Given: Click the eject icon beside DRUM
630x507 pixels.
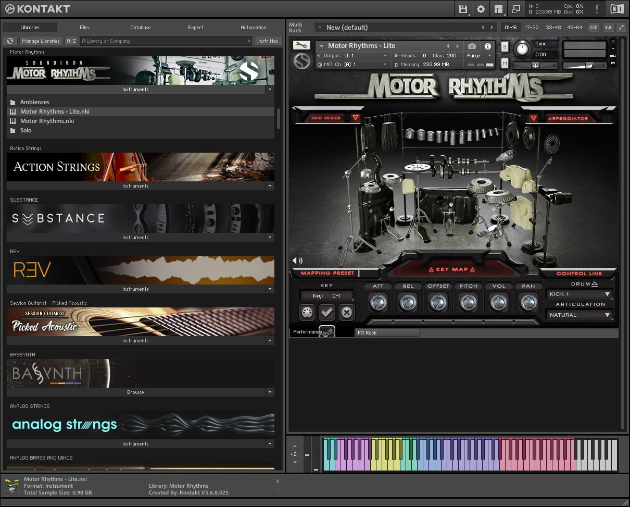Looking at the screenshot, I should click(x=595, y=284).
